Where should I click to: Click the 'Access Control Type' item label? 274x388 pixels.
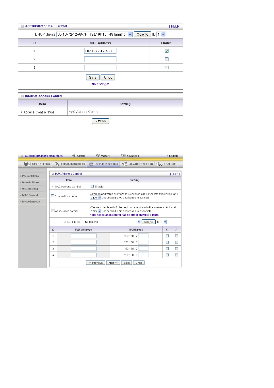(x=39, y=112)
